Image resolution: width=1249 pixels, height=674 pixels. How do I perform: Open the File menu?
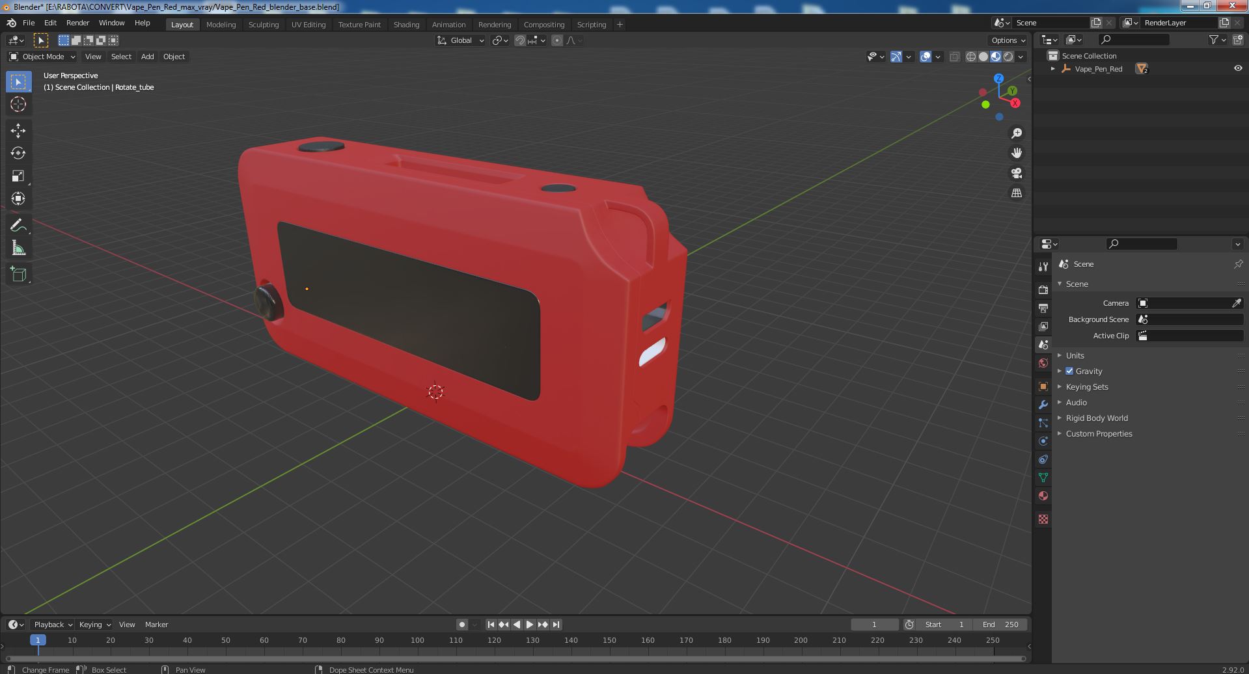coord(29,23)
